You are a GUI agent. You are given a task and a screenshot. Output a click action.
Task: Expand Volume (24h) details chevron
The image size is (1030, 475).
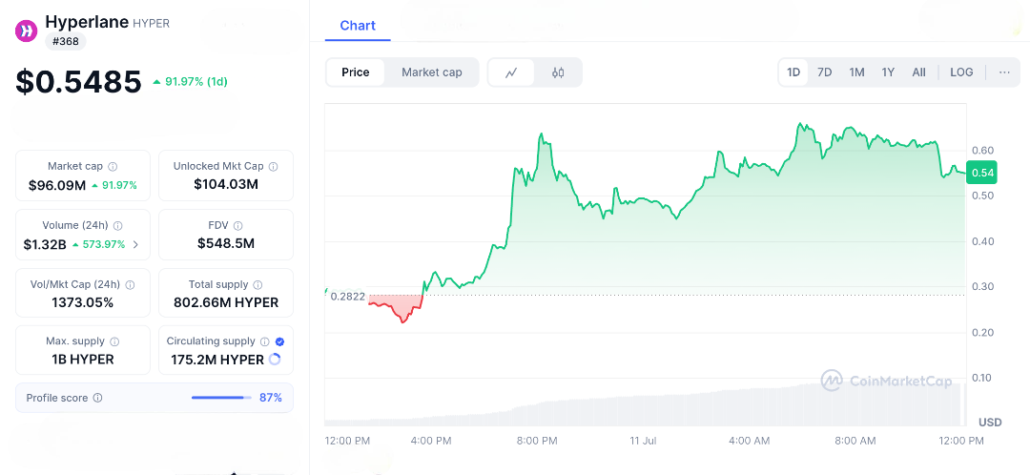point(135,245)
